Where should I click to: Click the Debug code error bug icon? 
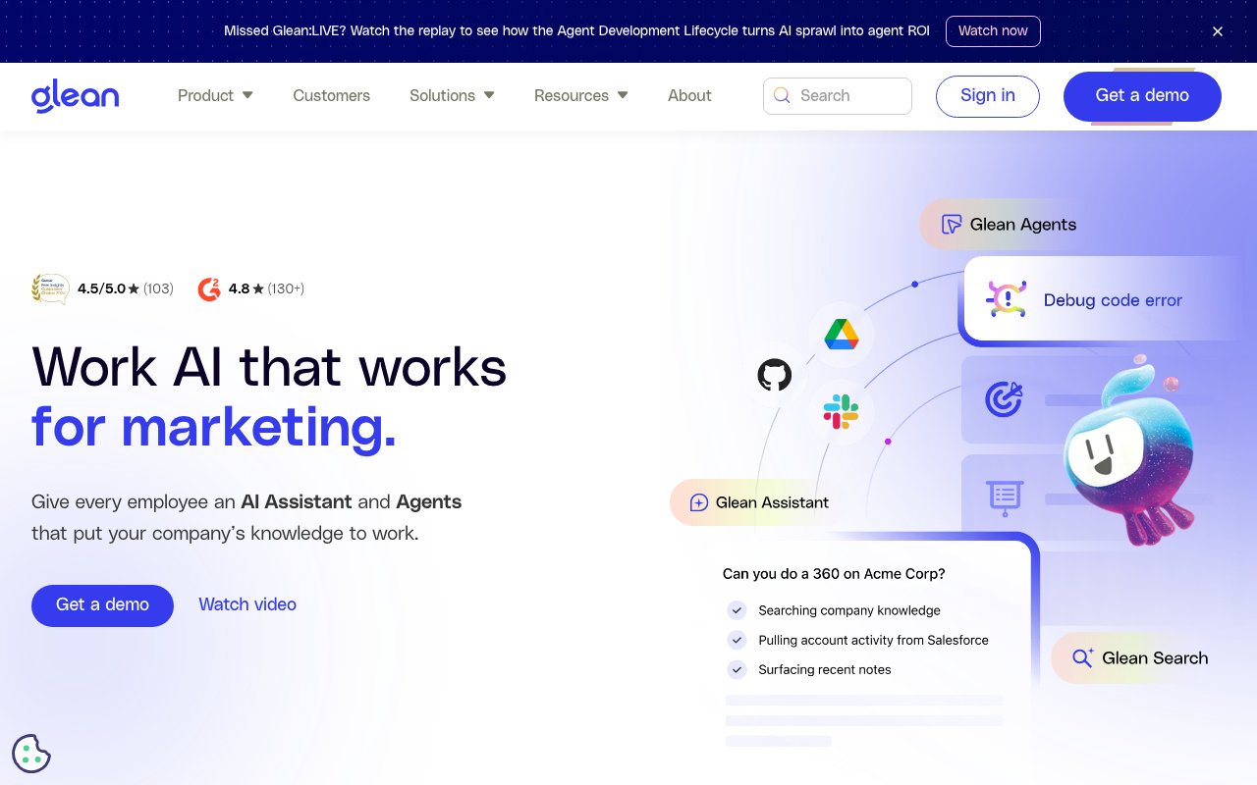point(1006,299)
